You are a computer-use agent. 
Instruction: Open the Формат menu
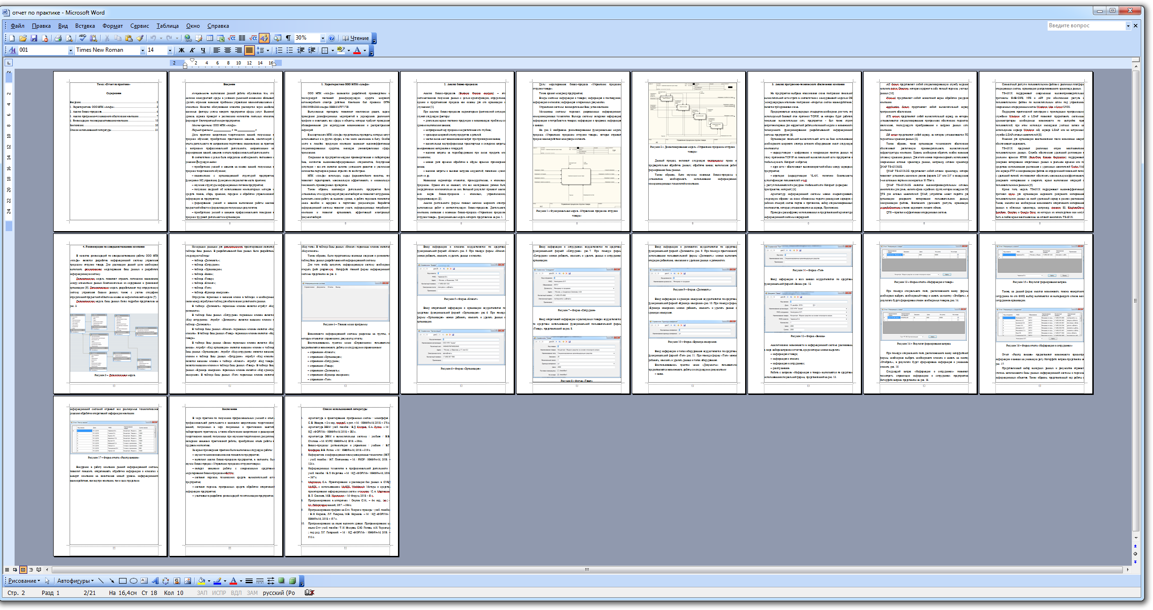(x=112, y=26)
